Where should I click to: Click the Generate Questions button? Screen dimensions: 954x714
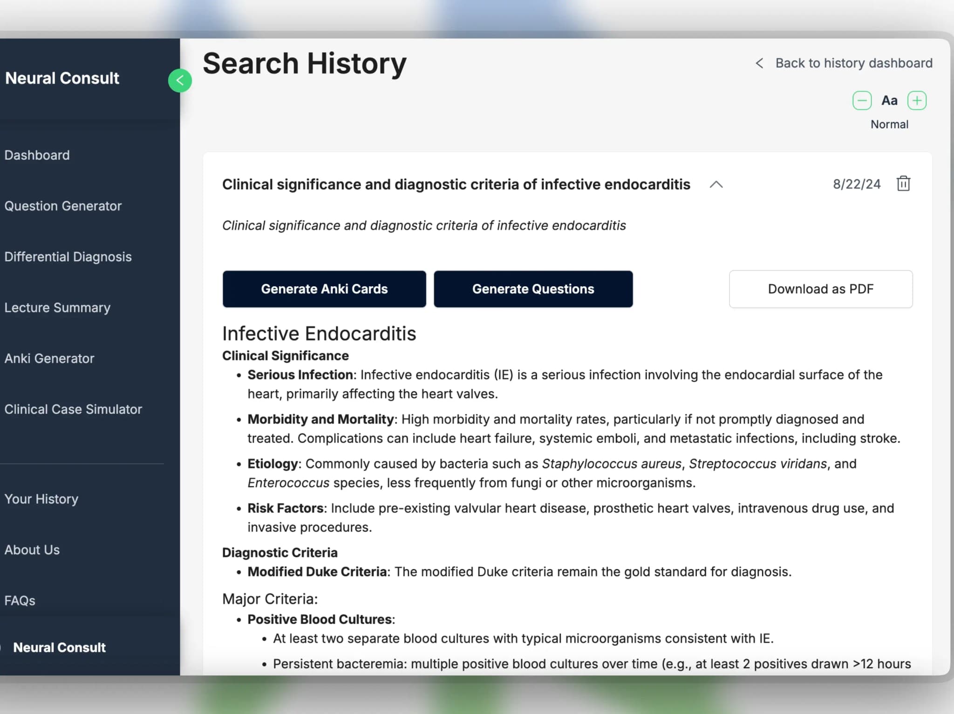tap(534, 289)
